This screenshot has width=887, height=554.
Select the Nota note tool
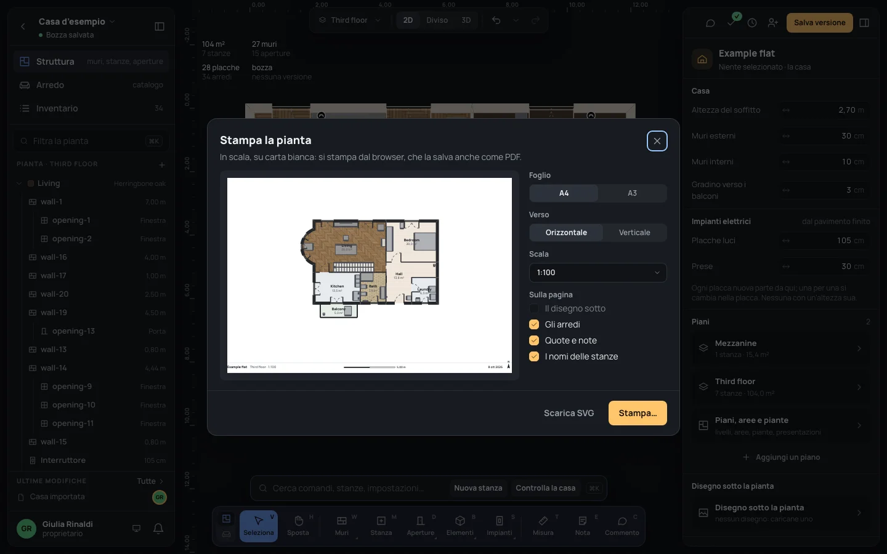click(x=583, y=526)
